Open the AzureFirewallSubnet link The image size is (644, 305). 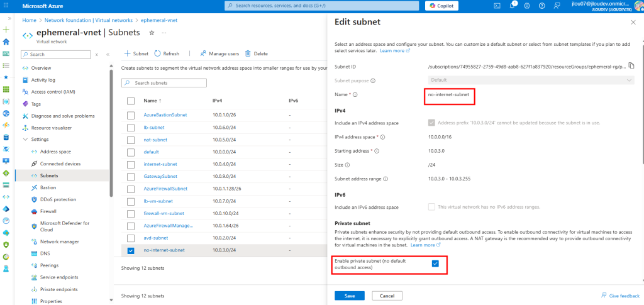pyautogui.click(x=165, y=189)
